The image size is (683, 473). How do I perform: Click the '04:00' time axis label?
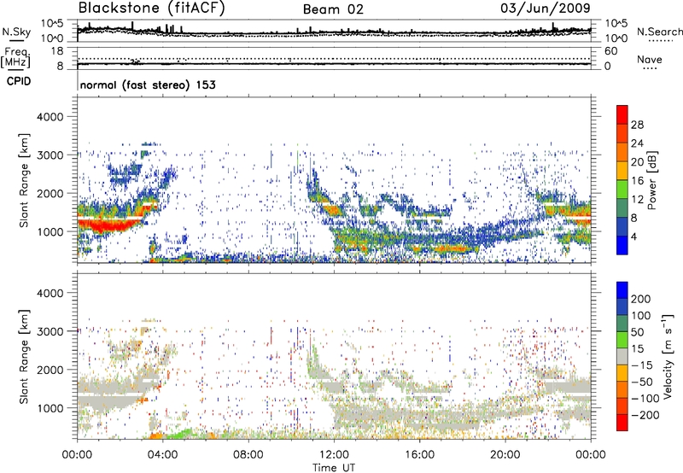162,455
